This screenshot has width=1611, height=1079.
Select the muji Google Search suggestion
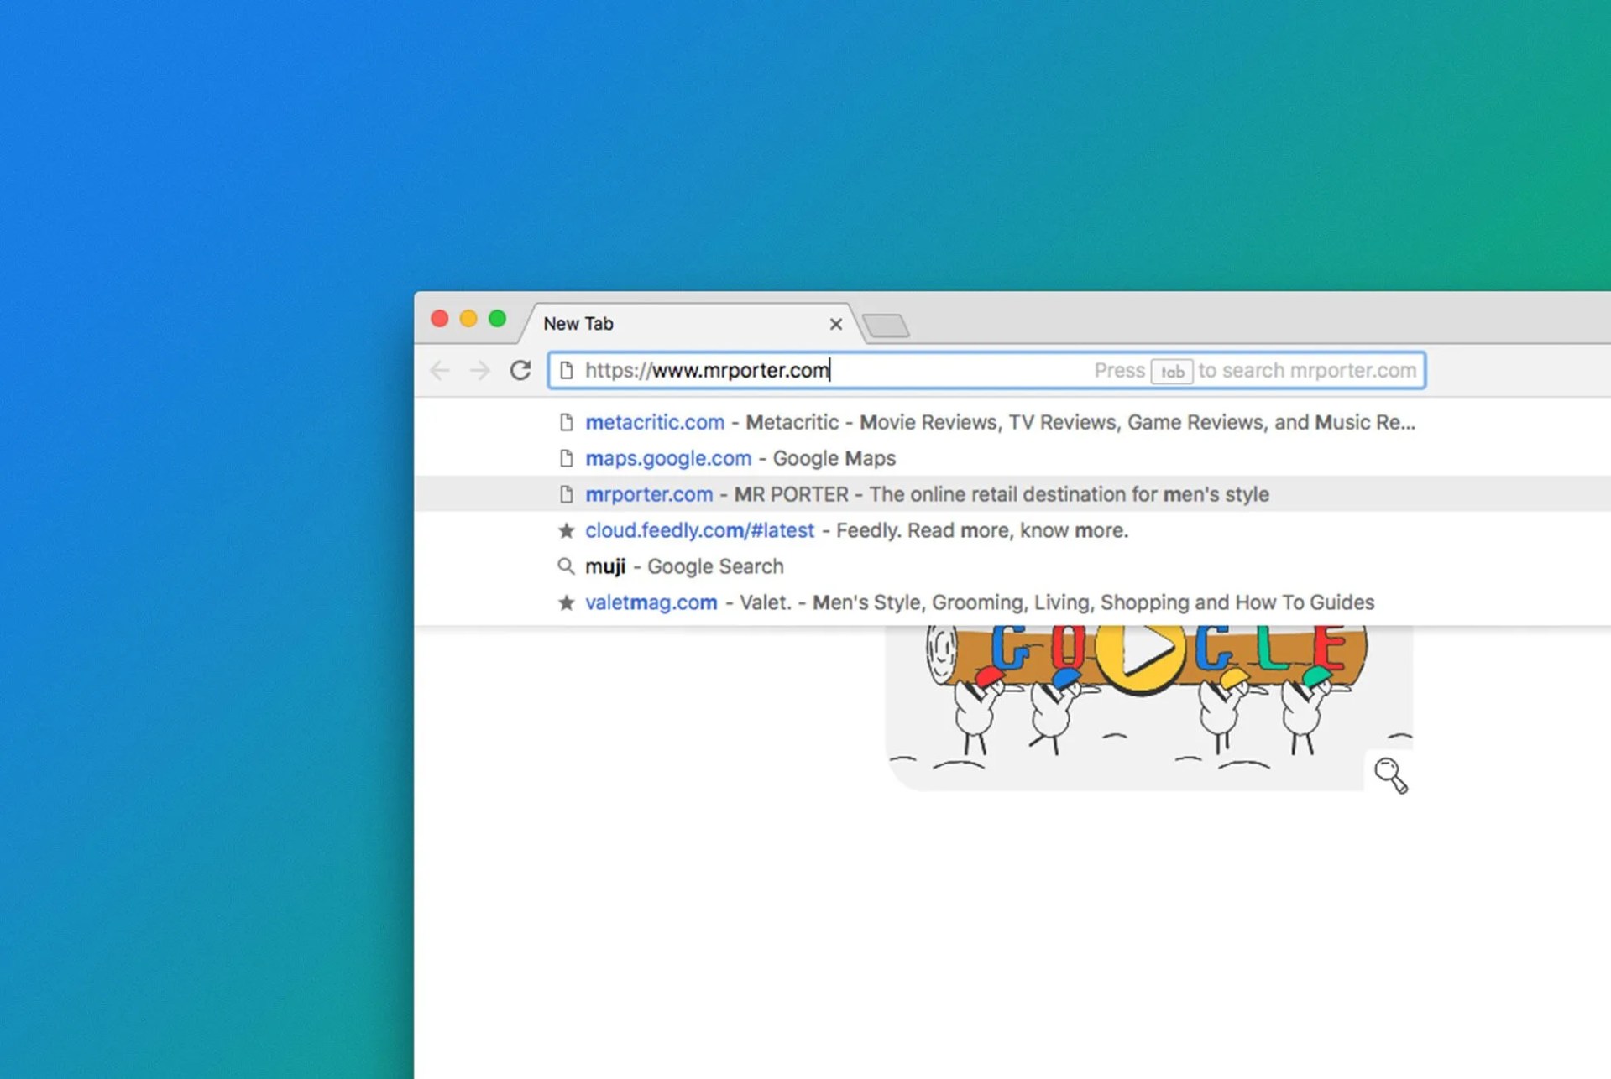pyautogui.click(x=1012, y=566)
